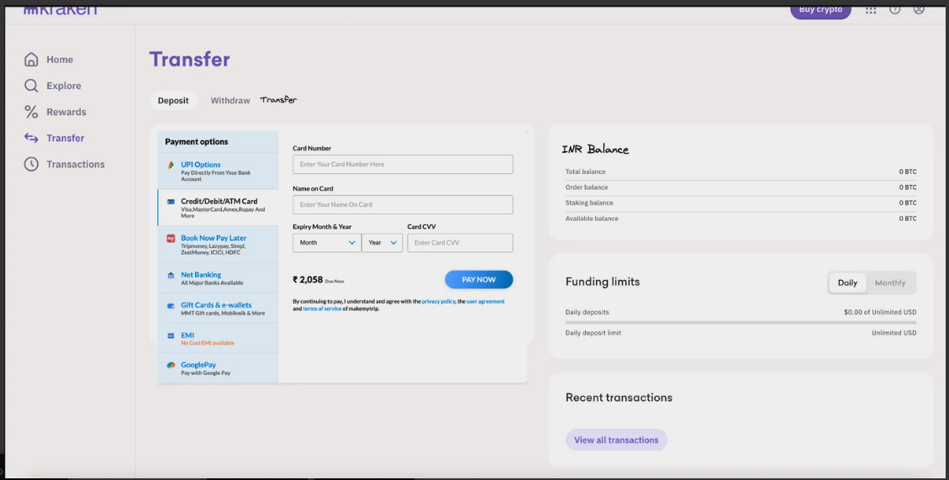Click the Transactions clock icon

point(31,165)
